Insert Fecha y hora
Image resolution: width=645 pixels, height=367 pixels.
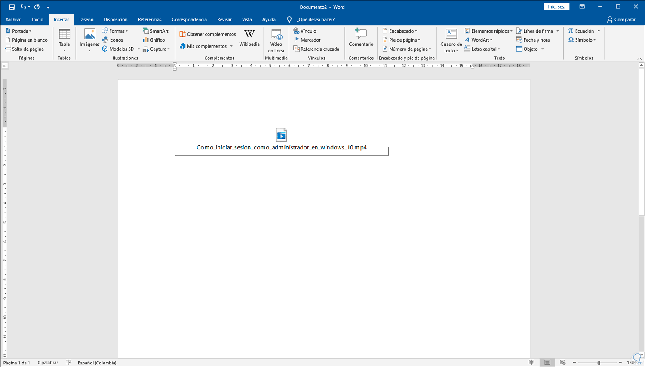(533, 40)
